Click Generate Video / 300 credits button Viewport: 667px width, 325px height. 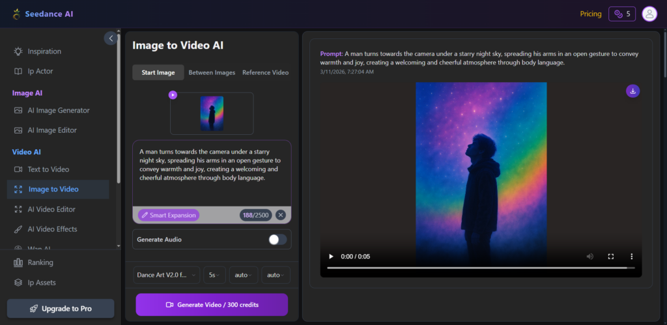coord(212,304)
